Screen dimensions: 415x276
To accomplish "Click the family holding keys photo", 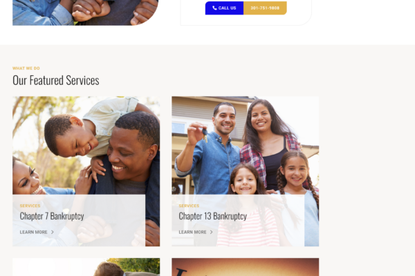I will tap(246, 146).
